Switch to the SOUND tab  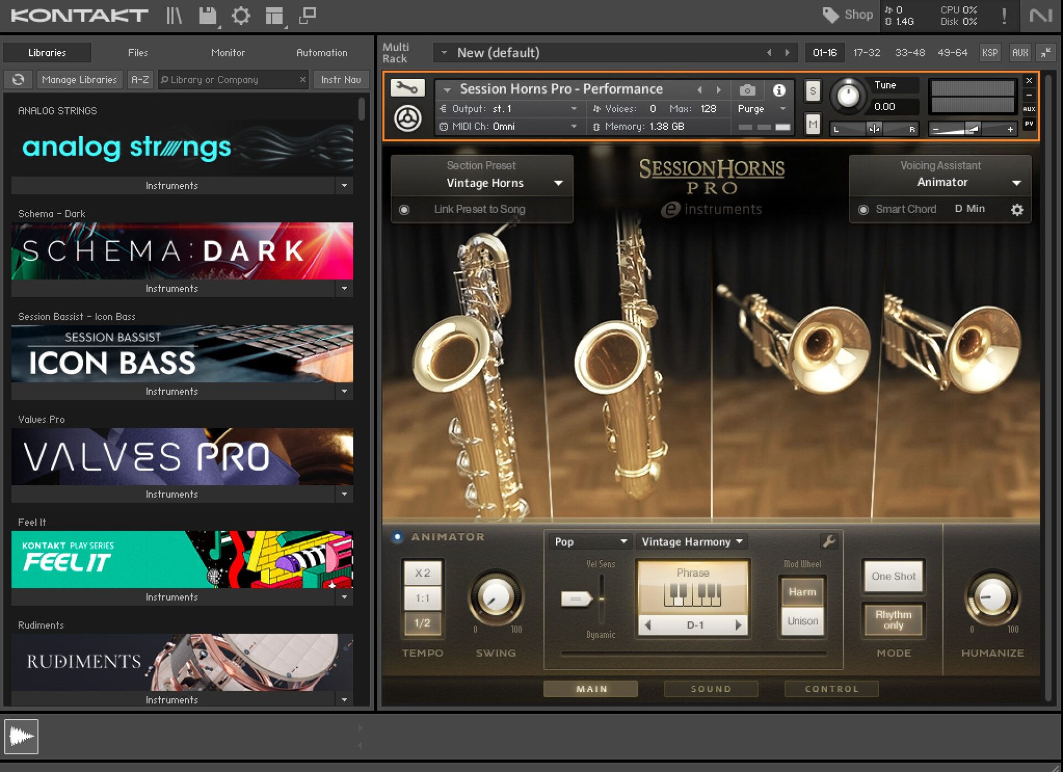(x=710, y=688)
